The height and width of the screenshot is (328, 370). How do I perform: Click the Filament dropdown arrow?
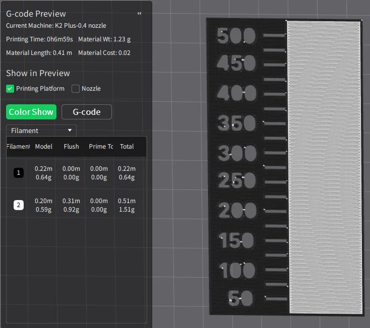[70, 130]
